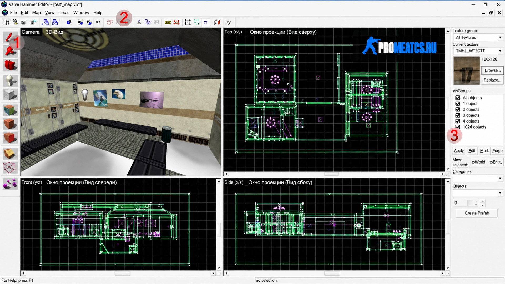Click the toWorld button
This screenshot has width=505, height=284.
[478, 162]
